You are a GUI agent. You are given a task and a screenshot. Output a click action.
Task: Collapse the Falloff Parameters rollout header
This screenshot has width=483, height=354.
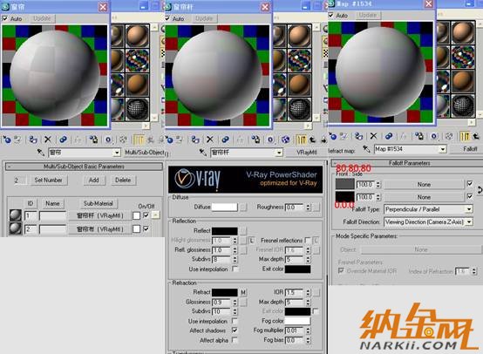(x=407, y=163)
